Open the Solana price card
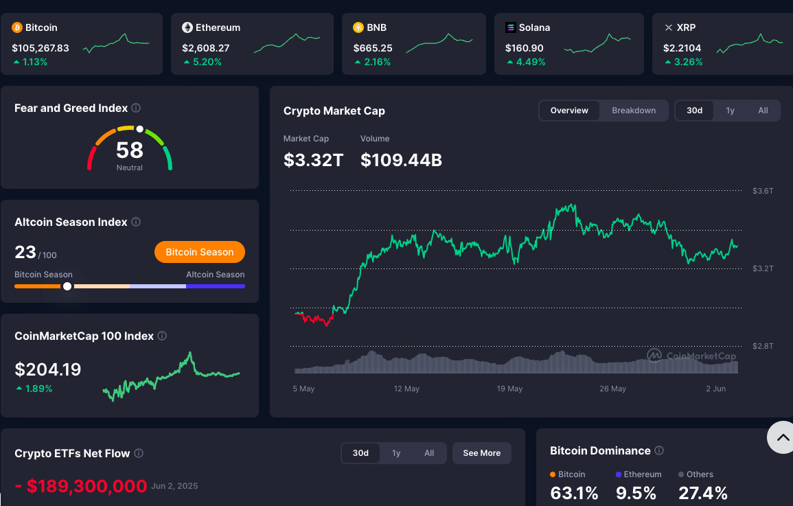Screen dimensions: 793x506 (569, 44)
